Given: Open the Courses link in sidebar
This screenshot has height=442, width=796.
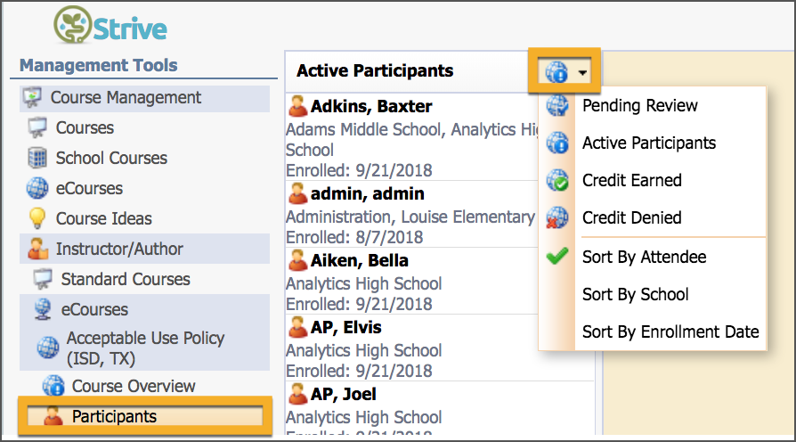Looking at the screenshot, I should (x=85, y=128).
